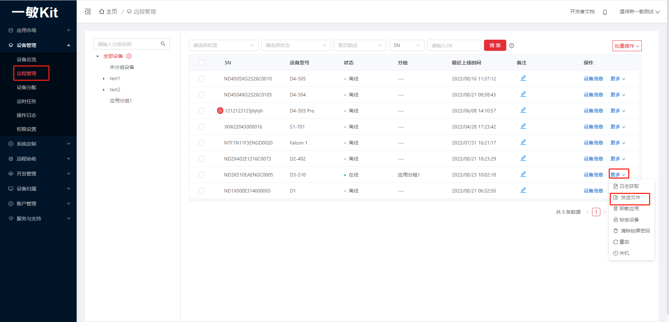Screen dimensions: 669x322
Task: Edit remark pencil for ND3X510EAENGC0005
Action: (x=523, y=174)
